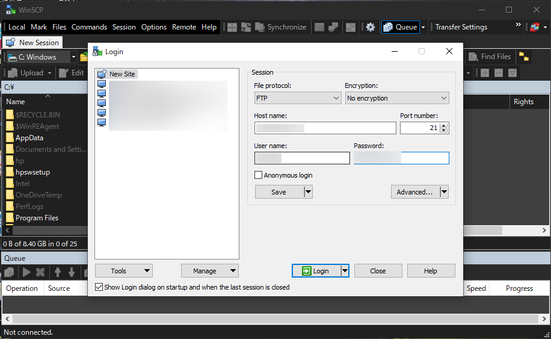The width and height of the screenshot is (551, 339).
Task: Expand the Queue button dropdown arrow
Action: pos(423,27)
